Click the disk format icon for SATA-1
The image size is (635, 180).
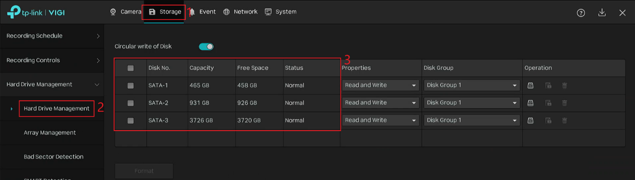(x=531, y=85)
